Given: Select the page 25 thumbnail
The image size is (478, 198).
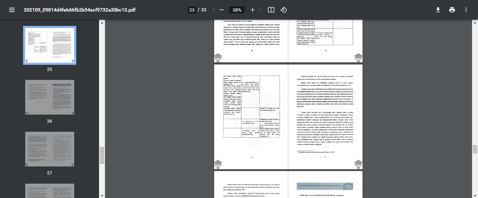Looking at the screenshot, I should [x=50, y=46].
